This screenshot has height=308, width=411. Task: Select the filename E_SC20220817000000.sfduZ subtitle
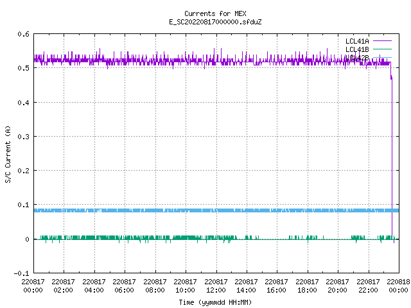(215, 22)
